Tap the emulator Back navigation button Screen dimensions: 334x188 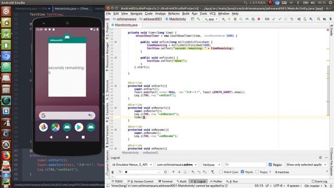[51, 137]
